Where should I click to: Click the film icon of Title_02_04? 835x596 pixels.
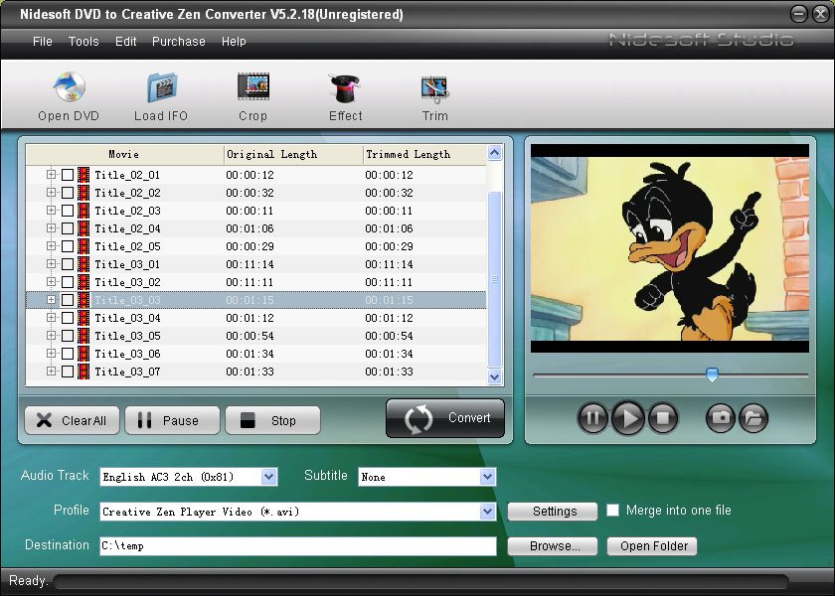[83, 228]
